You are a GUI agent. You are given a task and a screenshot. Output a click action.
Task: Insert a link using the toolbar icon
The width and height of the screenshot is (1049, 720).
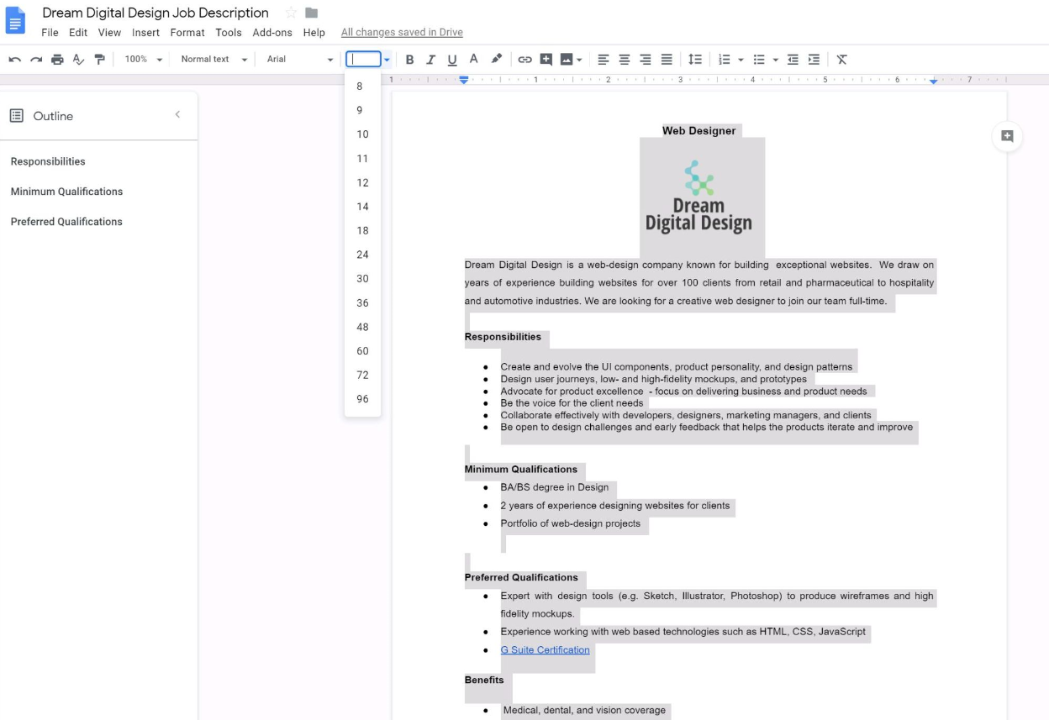pyautogui.click(x=524, y=60)
